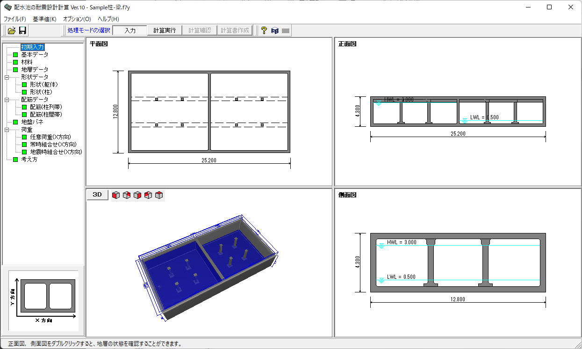Screen dimensions: 582x349
Task: Click the status bar hint text
Action: pyautogui.click(x=95, y=343)
